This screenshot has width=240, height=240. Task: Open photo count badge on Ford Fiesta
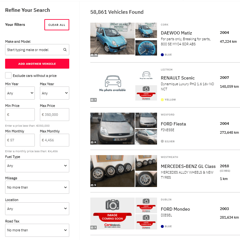point(94,142)
